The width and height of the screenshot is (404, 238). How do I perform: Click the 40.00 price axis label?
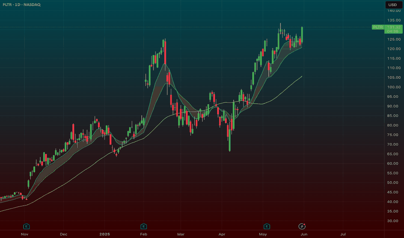coord(393,202)
